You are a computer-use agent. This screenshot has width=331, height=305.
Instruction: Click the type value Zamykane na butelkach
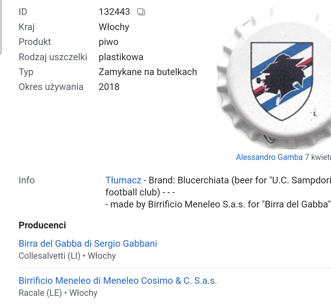tap(148, 72)
